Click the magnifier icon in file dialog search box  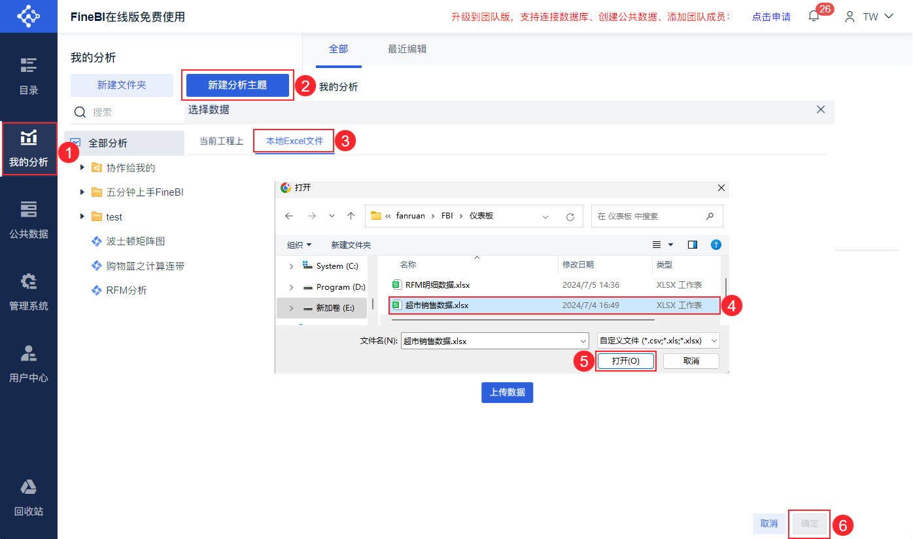coord(710,216)
